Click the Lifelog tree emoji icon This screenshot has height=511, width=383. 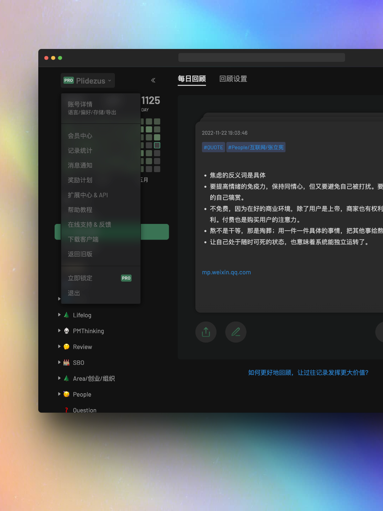(x=66, y=315)
